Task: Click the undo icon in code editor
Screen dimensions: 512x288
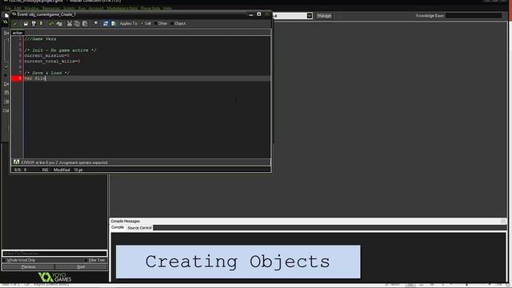Action: tap(51, 23)
